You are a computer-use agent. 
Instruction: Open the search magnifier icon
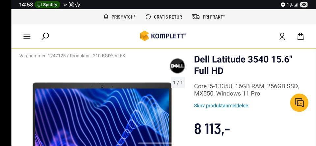pos(45,36)
